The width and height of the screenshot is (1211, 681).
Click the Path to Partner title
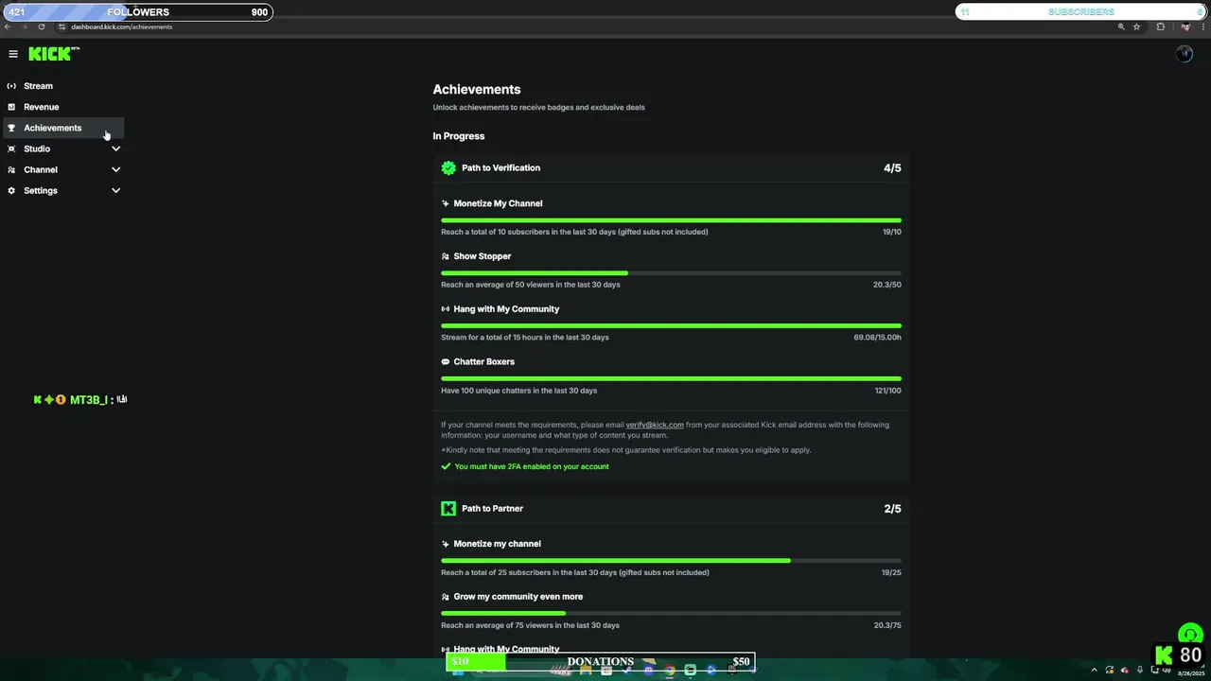pos(492,508)
